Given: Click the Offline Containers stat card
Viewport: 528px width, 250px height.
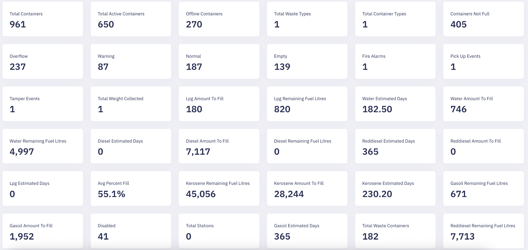Looking at the screenshot, I should point(219,19).
